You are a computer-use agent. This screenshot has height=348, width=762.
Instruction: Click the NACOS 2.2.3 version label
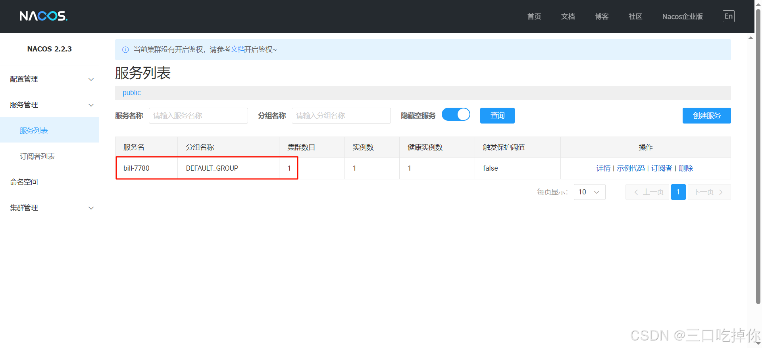[50, 49]
